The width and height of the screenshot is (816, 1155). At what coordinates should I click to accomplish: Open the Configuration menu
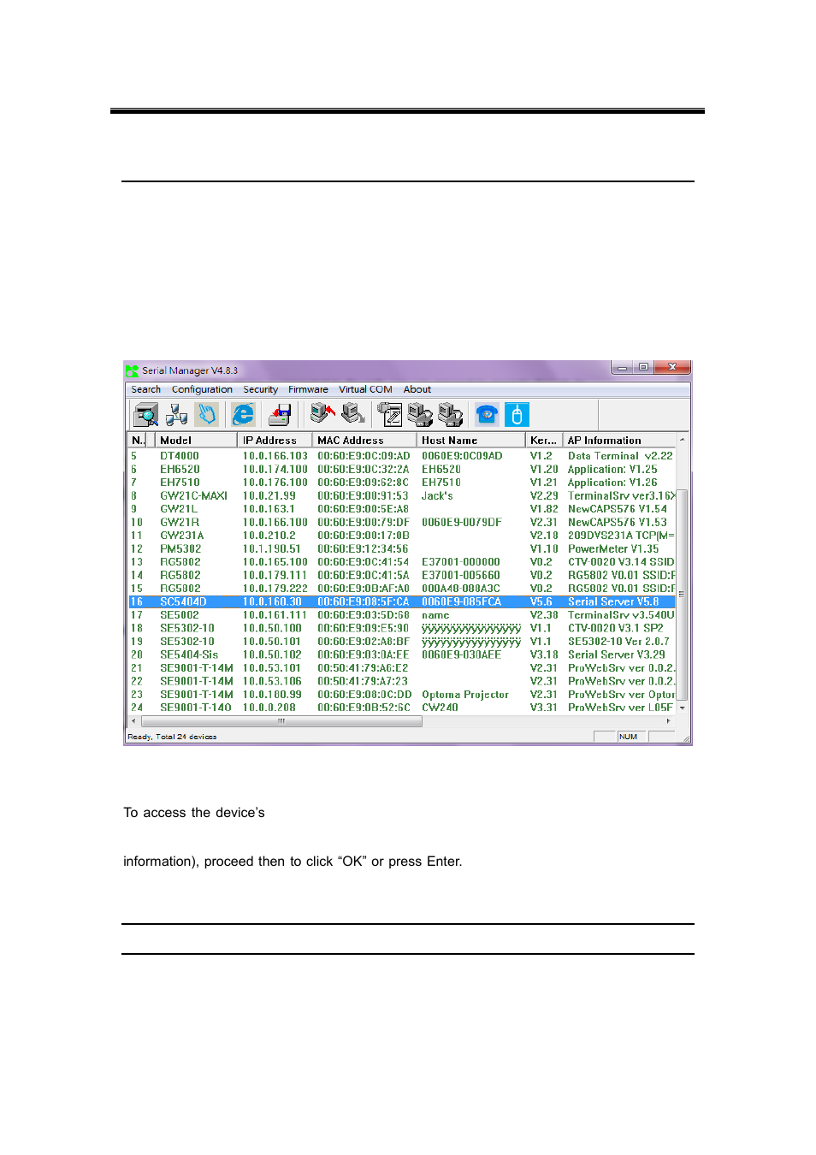click(x=202, y=389)
